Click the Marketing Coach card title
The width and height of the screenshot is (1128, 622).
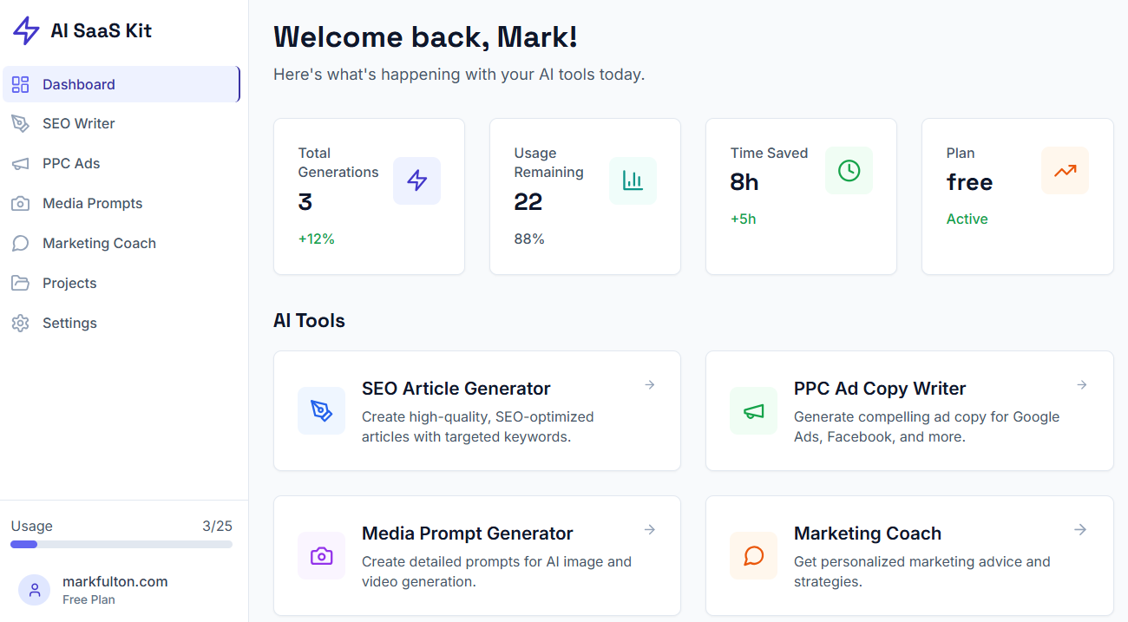[x=867, y=534]
